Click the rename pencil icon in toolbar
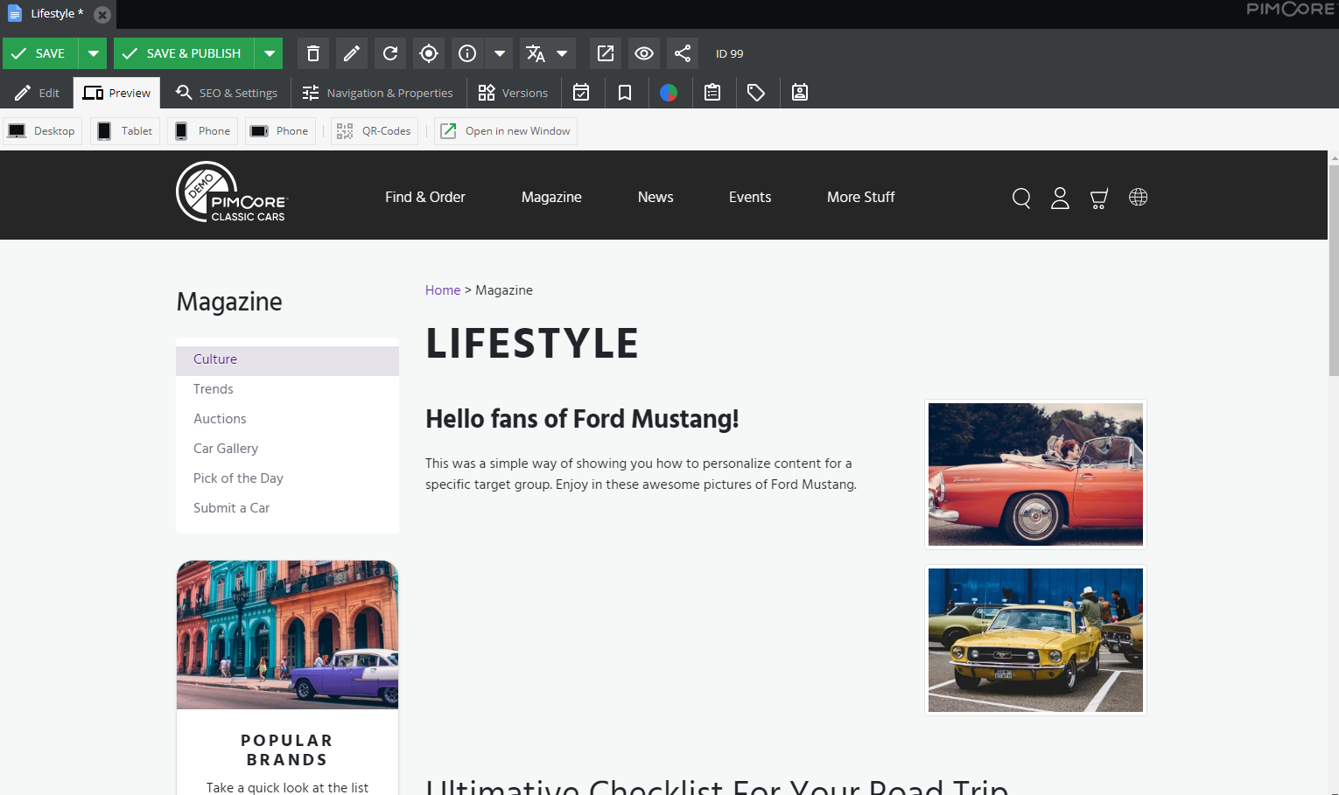The height and width of the screenshot is (795, 1339). (x=352, y=53)
